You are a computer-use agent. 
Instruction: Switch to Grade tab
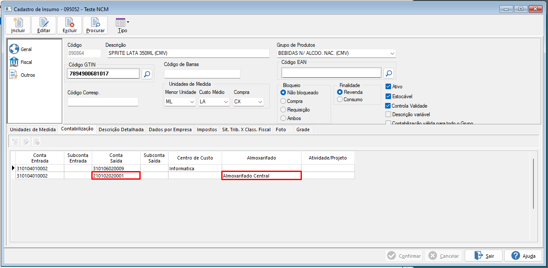[303, 129]
